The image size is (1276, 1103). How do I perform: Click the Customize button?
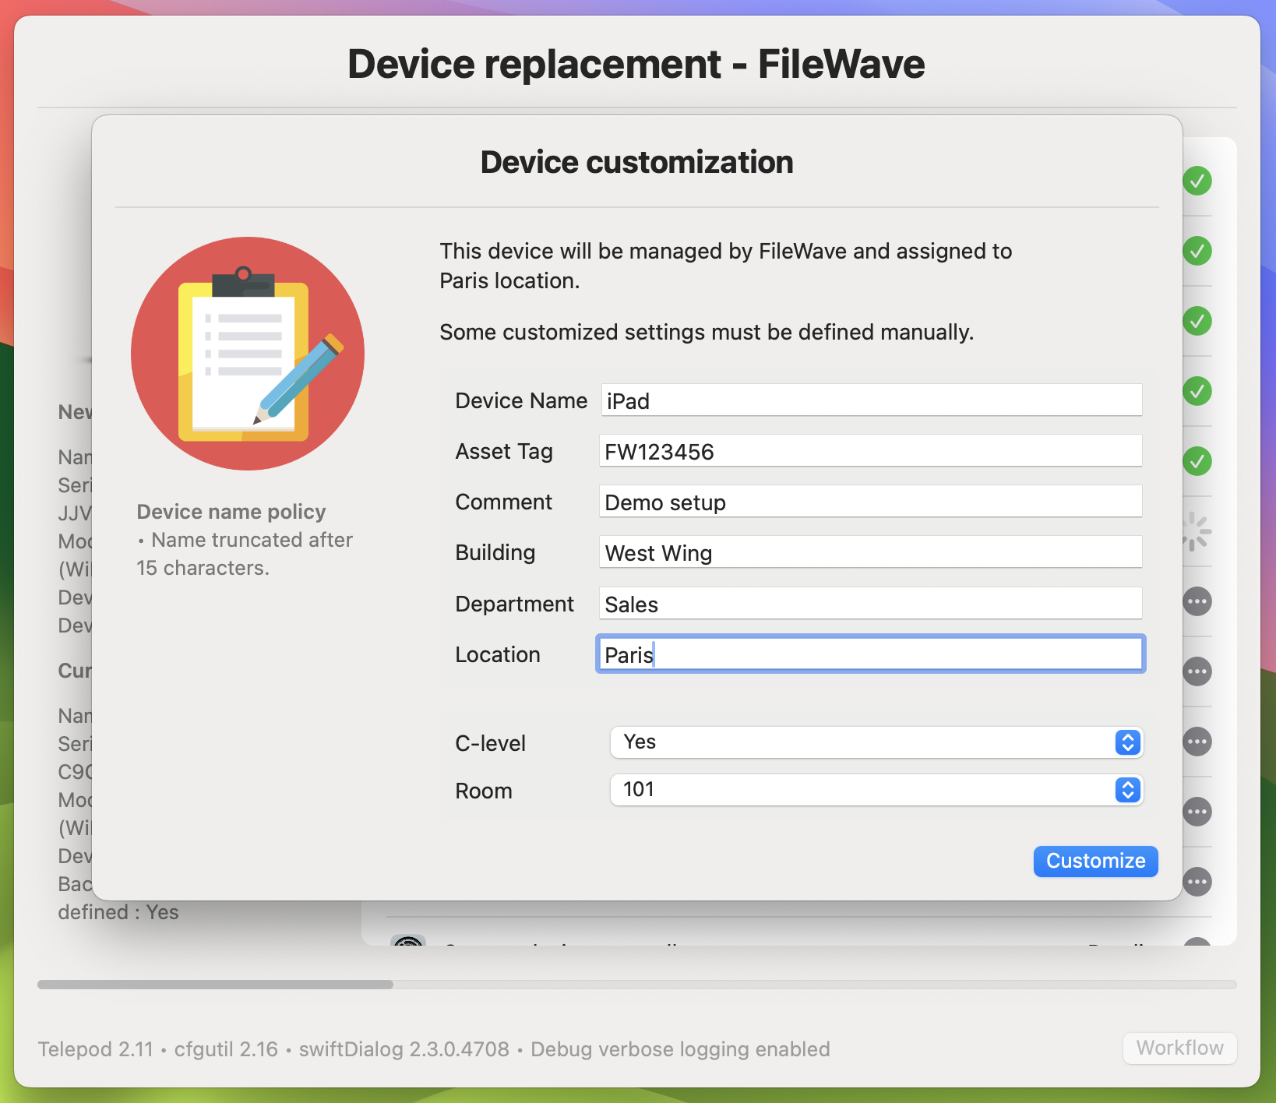(1095, 861)
